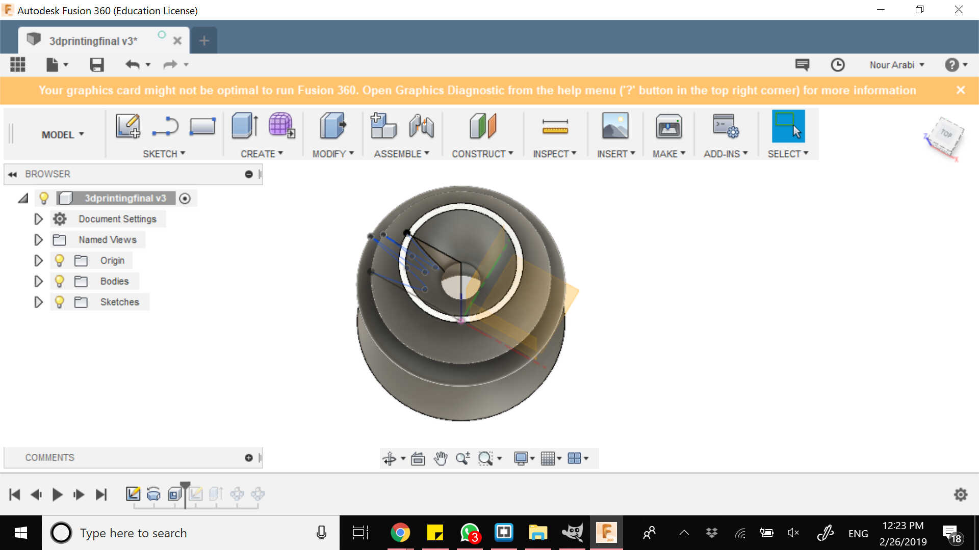Click the Create Sketch icon

(127, 126)
